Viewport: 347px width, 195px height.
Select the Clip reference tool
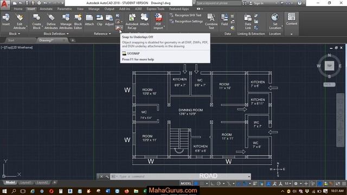[100, 19]
